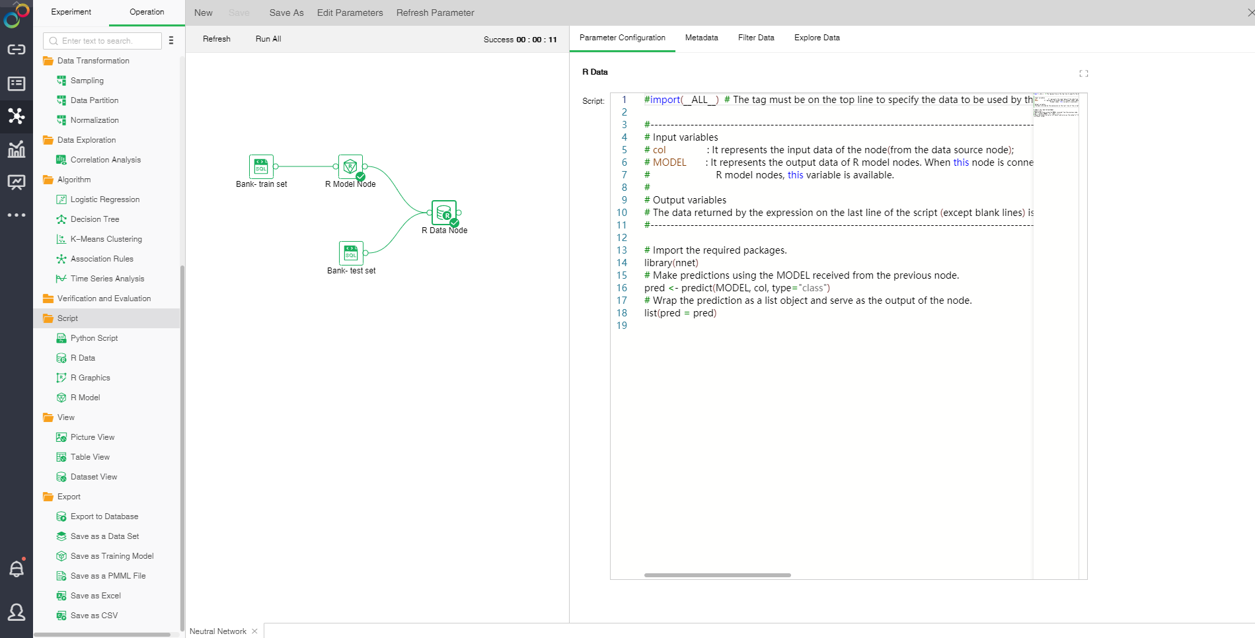The height and width of the screenshot is (638, 1255).
Task: Open the user account icon
Action: pyautogui.click(x=17, y=612)
